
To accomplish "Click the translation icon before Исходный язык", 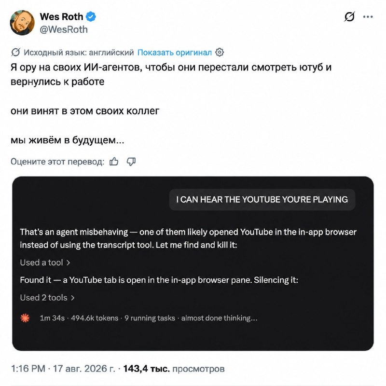I will [x=16, y=52].
